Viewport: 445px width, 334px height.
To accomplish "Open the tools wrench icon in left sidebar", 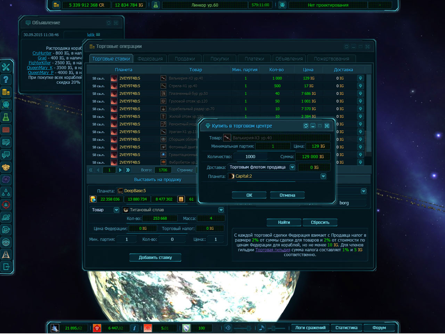I will pos(6,67).
